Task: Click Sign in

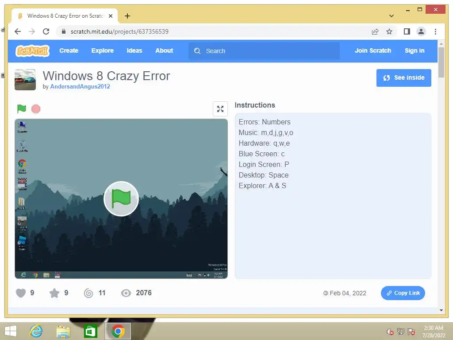Action: (415, 50)
